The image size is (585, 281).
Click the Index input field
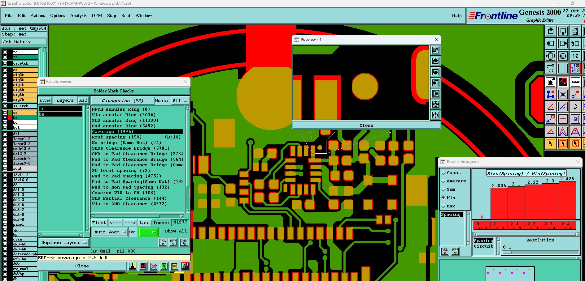[180, 222]
